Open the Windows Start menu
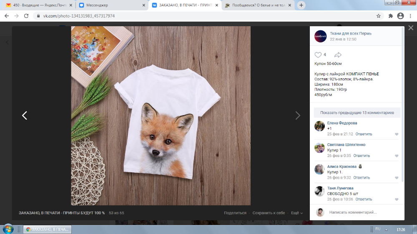417x234 pixels. coord(8,229)
